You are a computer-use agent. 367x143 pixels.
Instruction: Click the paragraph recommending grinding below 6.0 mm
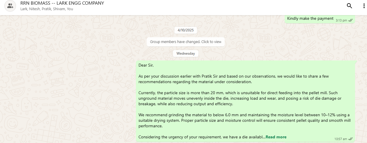(244, 120)
